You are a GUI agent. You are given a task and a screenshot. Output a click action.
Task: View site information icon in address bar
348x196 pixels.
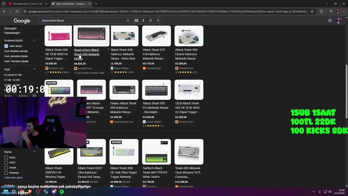pyautogui.click(x=25, y=11)
